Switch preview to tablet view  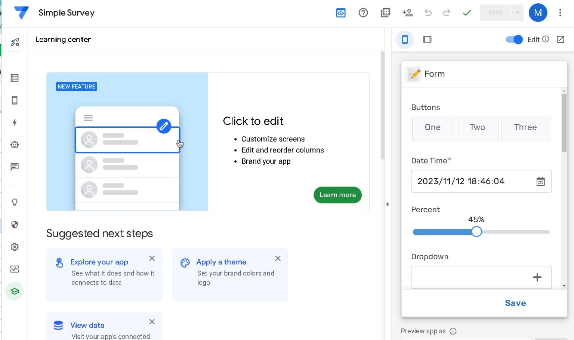[x=427, y=39]
